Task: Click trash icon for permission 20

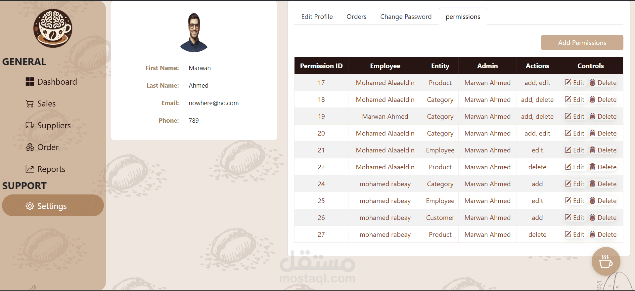Action: 592,133
